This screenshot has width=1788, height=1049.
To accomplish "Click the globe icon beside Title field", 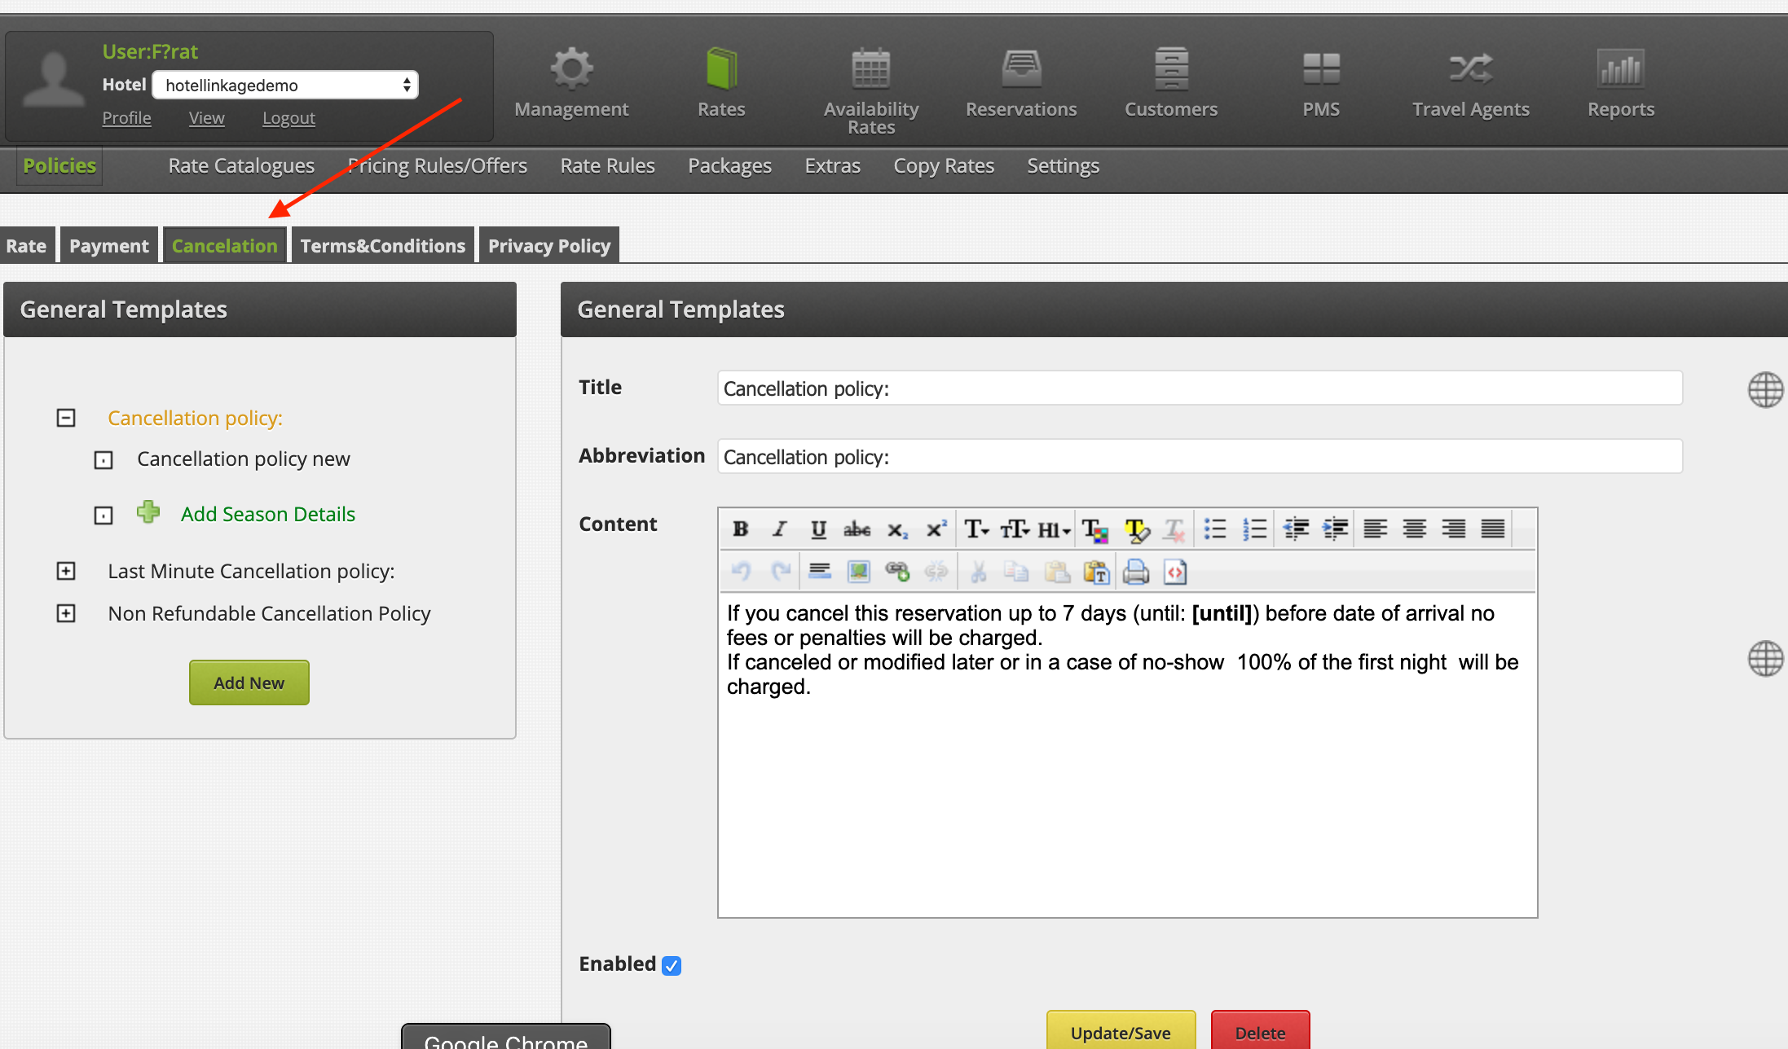I will (x=1765, y=389).
